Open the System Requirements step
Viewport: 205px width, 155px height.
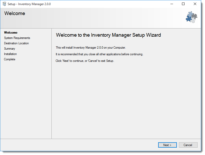click(x=17, y=38)
